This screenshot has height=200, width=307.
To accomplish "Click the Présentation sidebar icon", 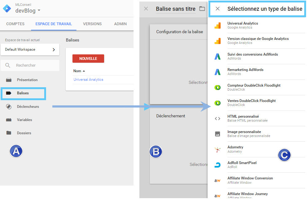I will click(9, 80).
